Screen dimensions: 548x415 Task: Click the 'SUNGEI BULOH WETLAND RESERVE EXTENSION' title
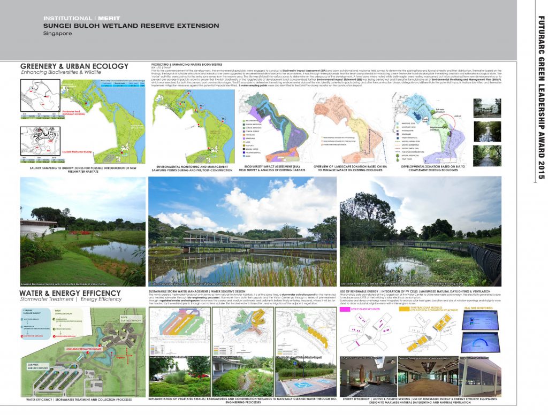pyautogui.click(x=131, y=26)
